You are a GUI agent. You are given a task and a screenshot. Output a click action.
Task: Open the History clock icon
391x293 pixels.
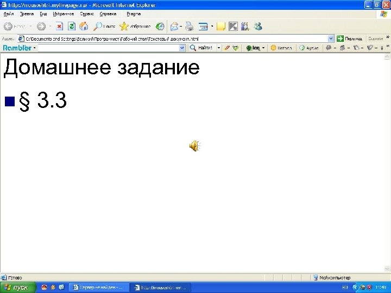pos(160,27)
